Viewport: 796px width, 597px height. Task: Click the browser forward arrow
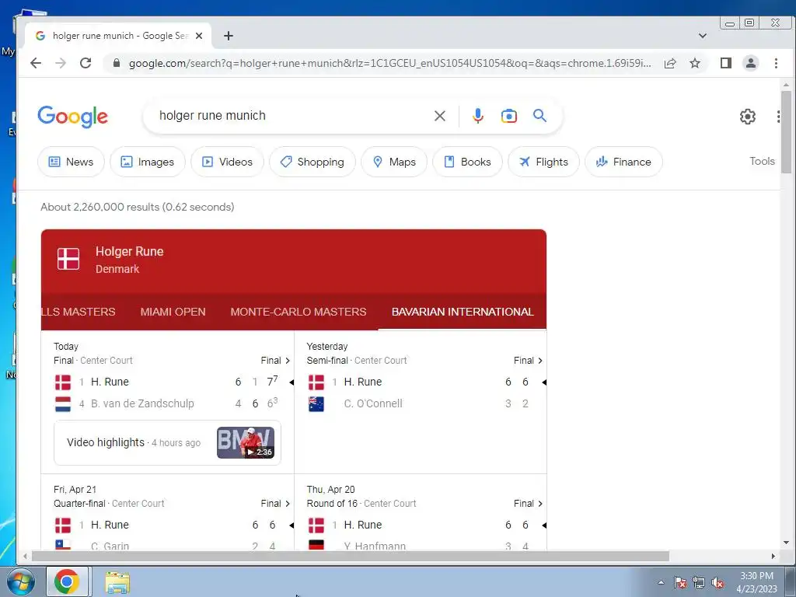pos(61,63)
